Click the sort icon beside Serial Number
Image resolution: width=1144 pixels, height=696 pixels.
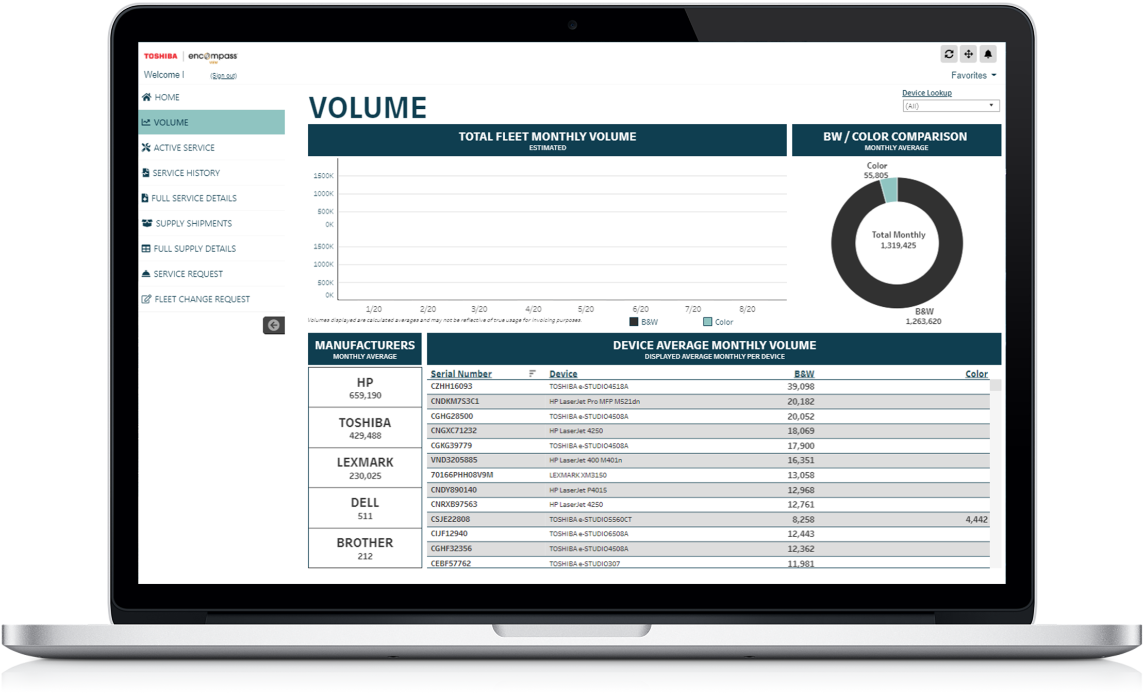point(533,374)
